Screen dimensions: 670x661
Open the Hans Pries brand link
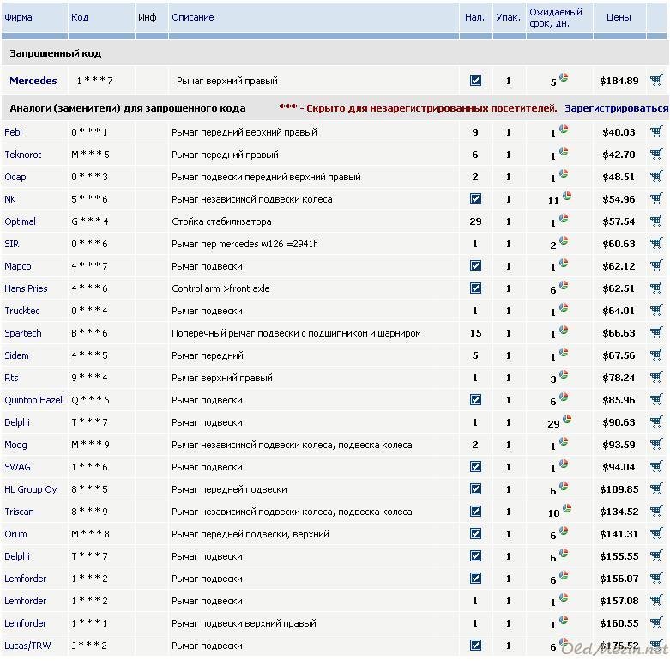pyautogui.click(x=26, y=288)
